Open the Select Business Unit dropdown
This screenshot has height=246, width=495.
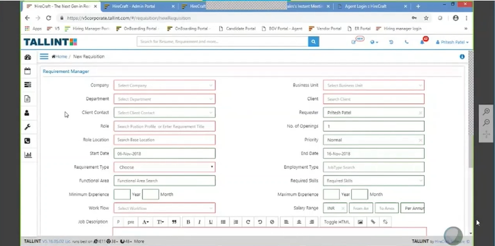point(374,85)
